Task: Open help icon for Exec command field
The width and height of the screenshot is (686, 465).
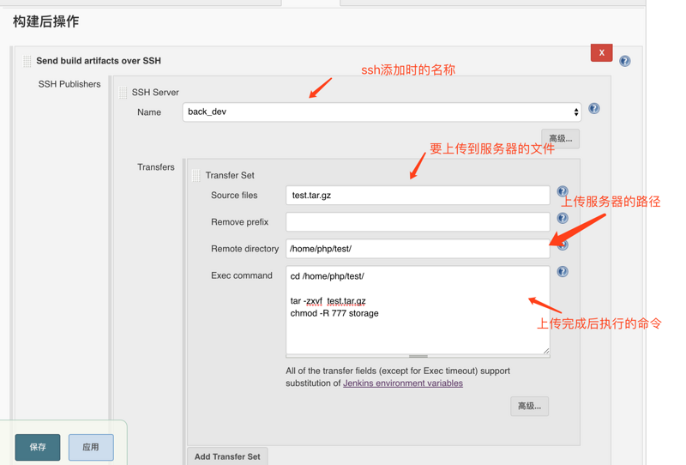Action: pos(563,271)
